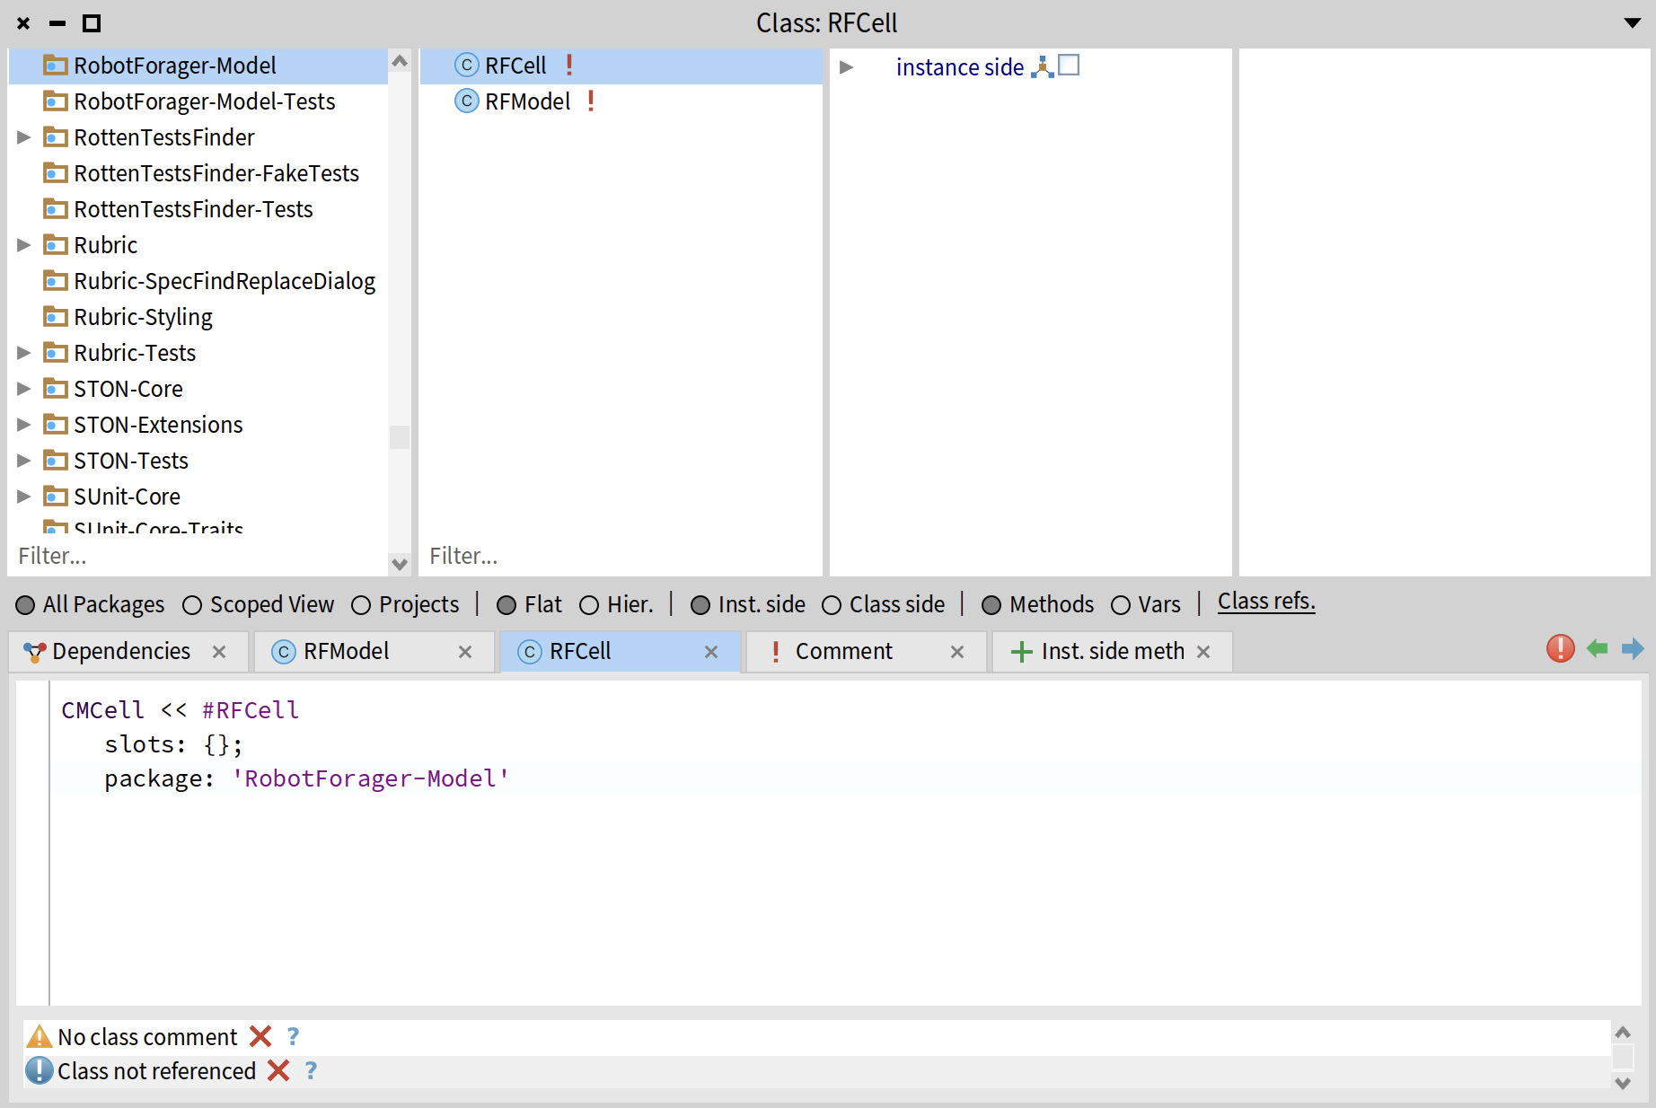This screenshot has width=1656, height=1108.
Task: Close the Dependencies tab
Action: pyautogui.click(x=219, y=652)
